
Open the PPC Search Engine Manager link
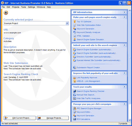[90, 108]
